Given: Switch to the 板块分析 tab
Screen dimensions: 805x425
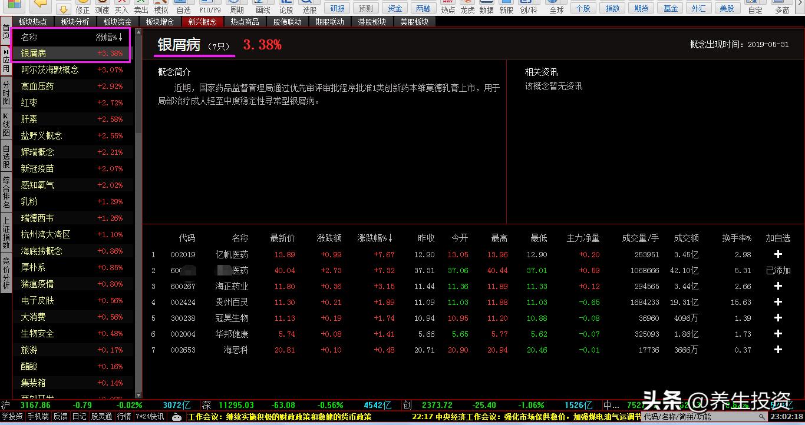Looking at the screenshot, I should click(x=75, y=22).
